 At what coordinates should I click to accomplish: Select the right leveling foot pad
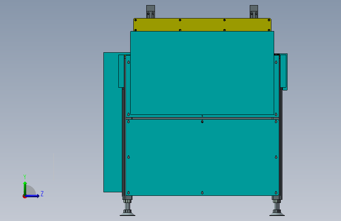click(277, 214)
